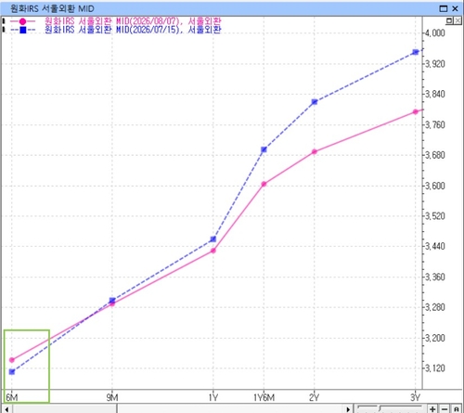Click the 3,920 y-axis value
The height and width of the screenshot is (413, 464).
pos(435,64)
